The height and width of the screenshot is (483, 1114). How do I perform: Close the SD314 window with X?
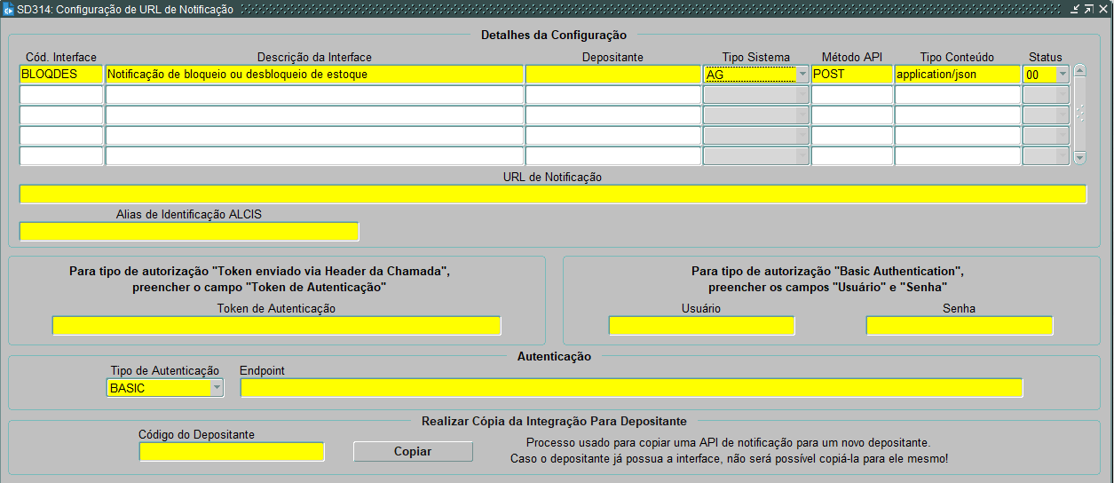(x=1103, y=9)
